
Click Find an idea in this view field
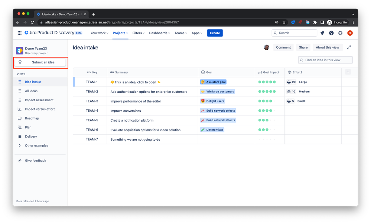(325, 60)
